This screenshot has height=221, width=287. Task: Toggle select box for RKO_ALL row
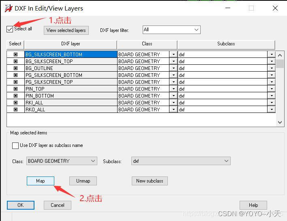pos(15,110)
